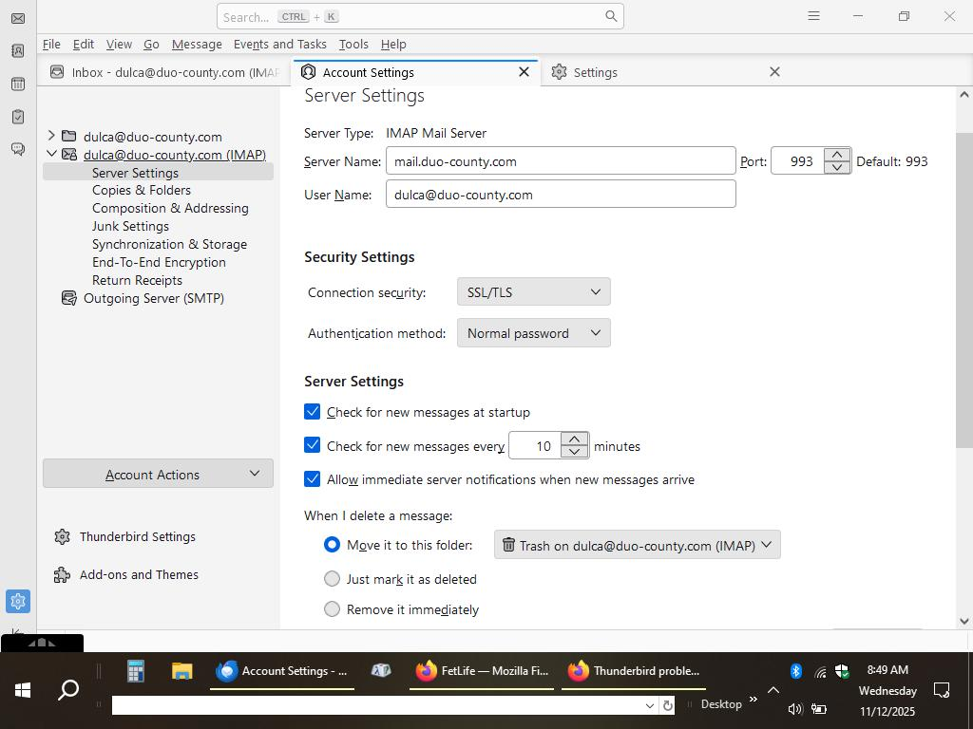Open the Chat sidebar icon
The width and height of the screenshot is (973, 729).
[17, 149]
